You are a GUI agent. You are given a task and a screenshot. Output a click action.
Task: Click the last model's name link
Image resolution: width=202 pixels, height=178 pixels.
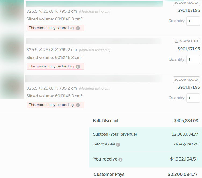(x=94, y=79)
